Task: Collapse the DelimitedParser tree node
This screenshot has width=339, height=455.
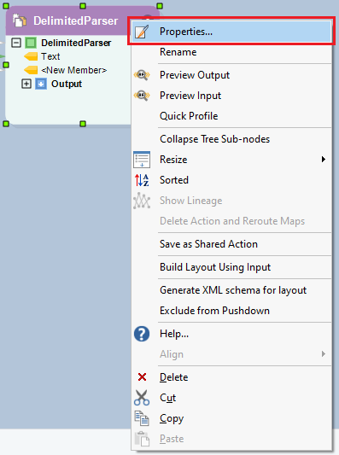Action: (16, 43)
